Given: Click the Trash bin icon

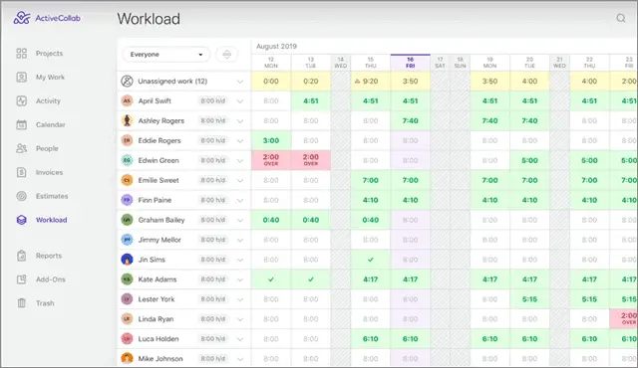Looking at the screenshot, I should 22,302.
